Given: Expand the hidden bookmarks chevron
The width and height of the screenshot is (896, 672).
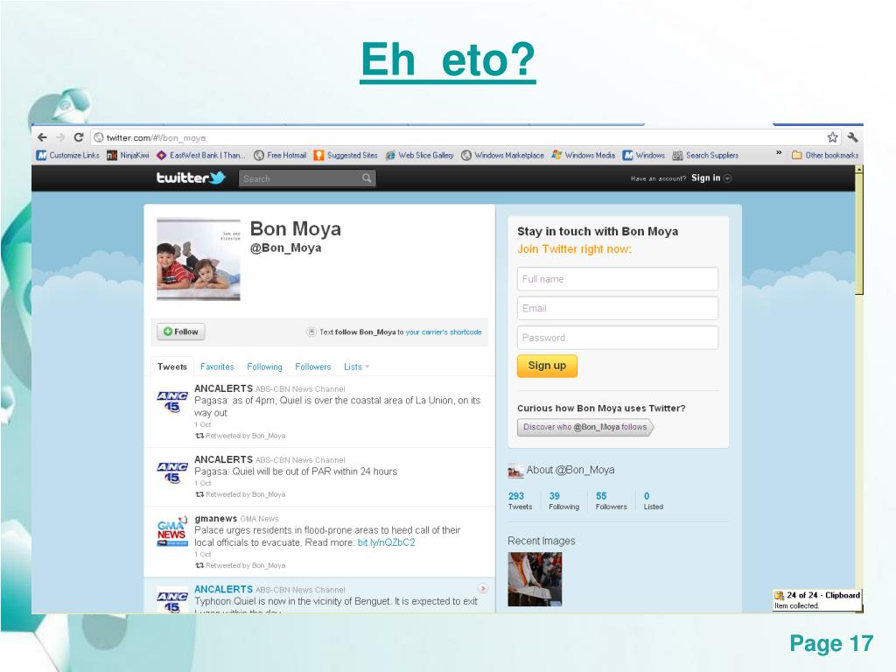Looking at the screenshot, I should coord(778,153).
